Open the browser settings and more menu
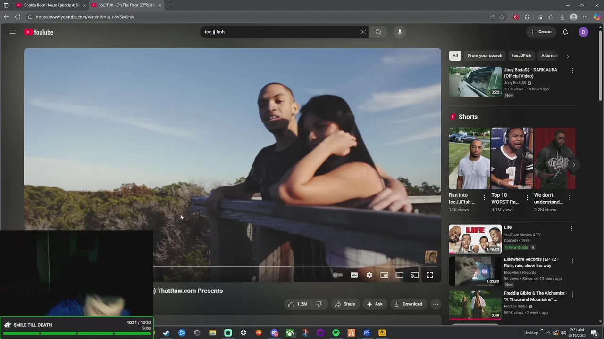The height and width of the screenshot is (339, 604). click(x=585, y=17)
